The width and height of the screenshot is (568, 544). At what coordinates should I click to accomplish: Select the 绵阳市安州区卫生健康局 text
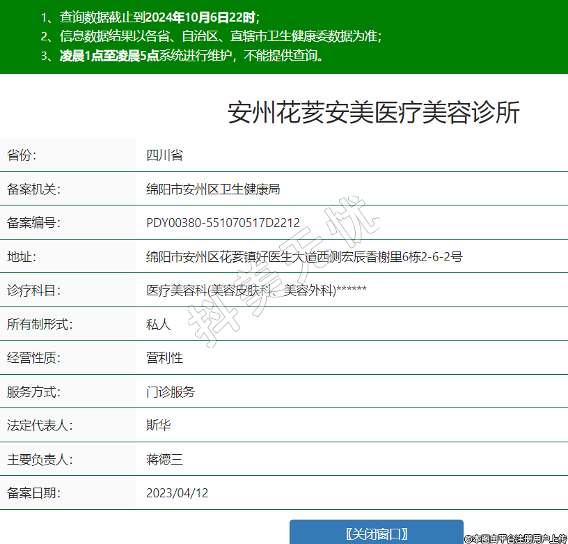[213, 189]
